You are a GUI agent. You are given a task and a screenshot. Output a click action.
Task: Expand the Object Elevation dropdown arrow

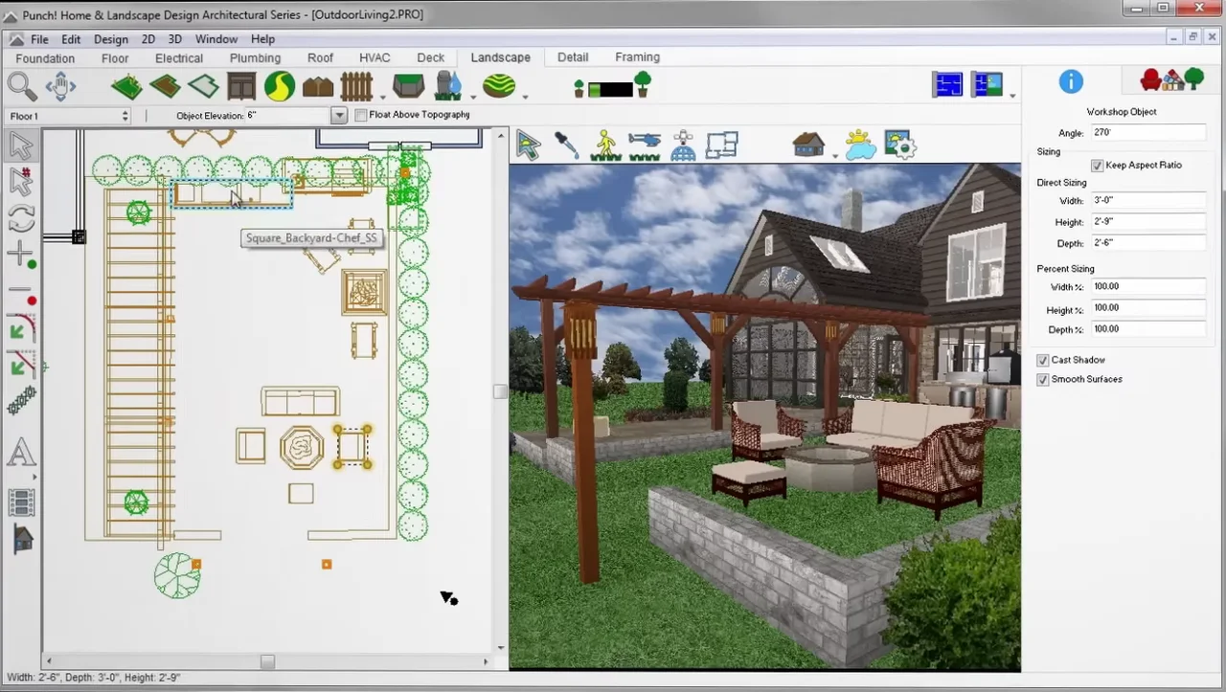point(338,116)
